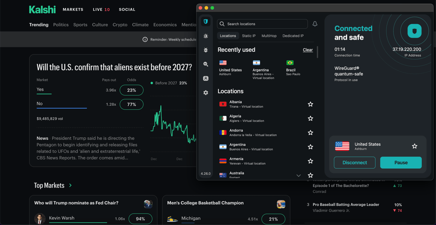Open the Search magnifier sidebar icon
Screen dimensions: 436x225
(206, 64)
